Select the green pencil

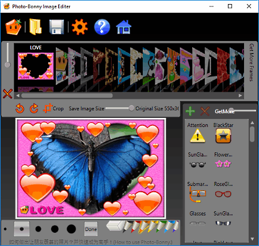point(160,226)
